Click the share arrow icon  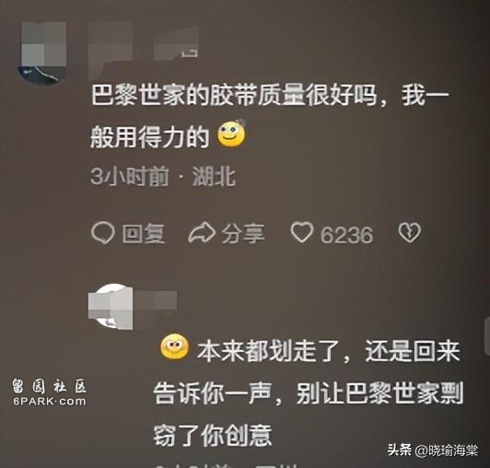tap(202, 233)
